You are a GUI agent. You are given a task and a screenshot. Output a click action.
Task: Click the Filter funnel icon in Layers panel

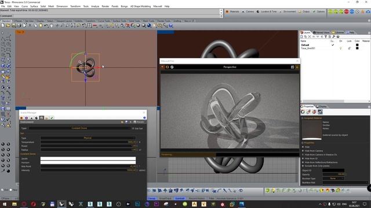(326, 37)
